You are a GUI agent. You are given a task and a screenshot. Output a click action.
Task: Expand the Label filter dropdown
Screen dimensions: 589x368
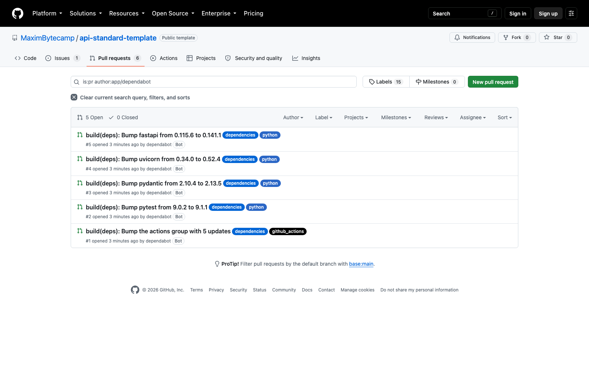coord(324,117)
